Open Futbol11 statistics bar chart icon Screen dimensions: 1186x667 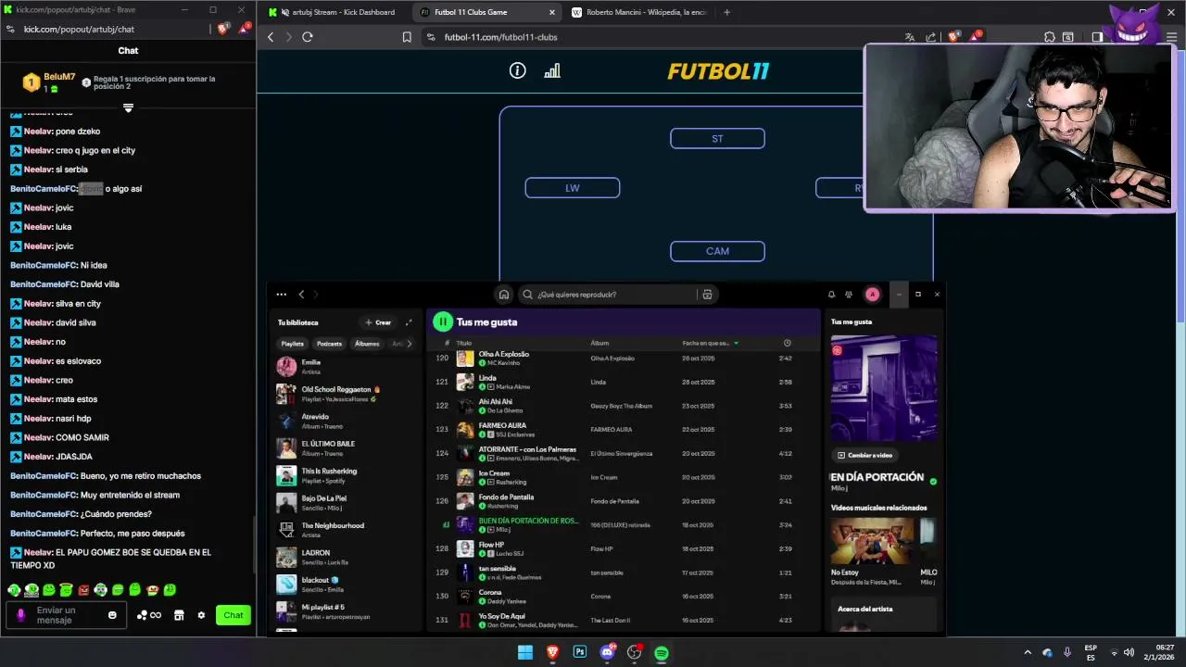552,71
